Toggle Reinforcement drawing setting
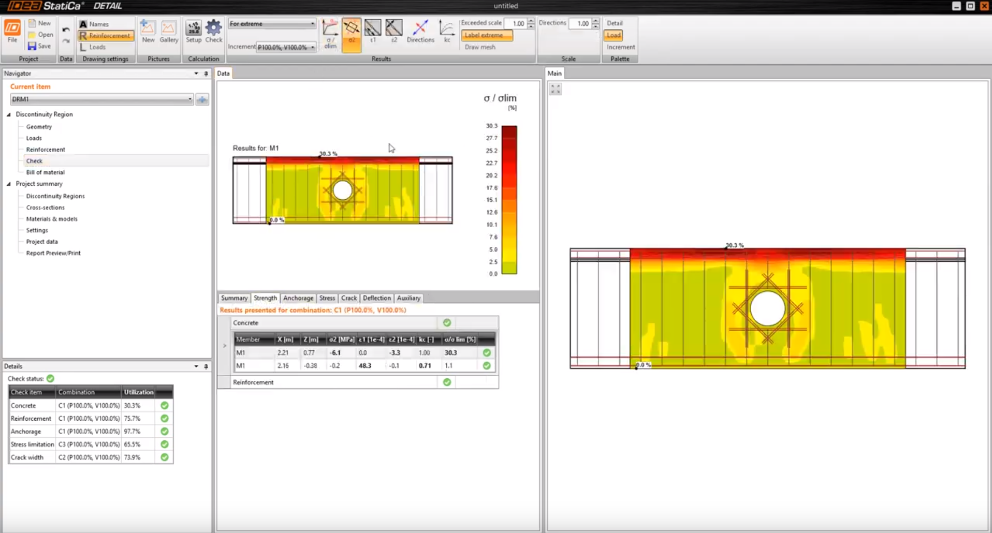Image resolution: width=992 pixels, height=533 pixels. [106, 35]
